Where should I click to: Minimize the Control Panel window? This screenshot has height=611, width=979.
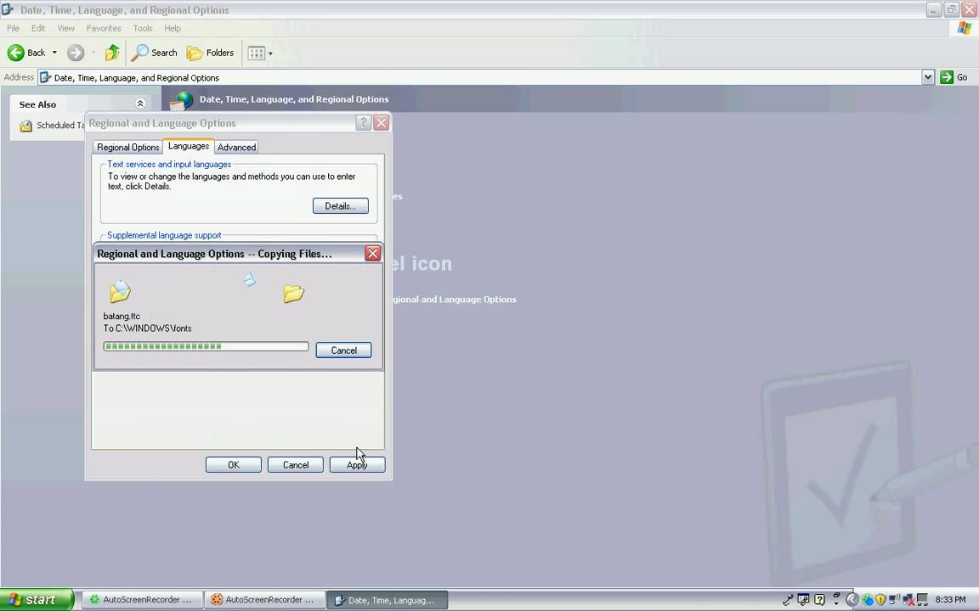(x=933, y=9)
